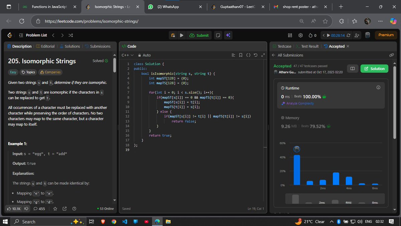Bookmark the current code with the flag icon
The width and height of the screenshot is (401, 226).
241,55
